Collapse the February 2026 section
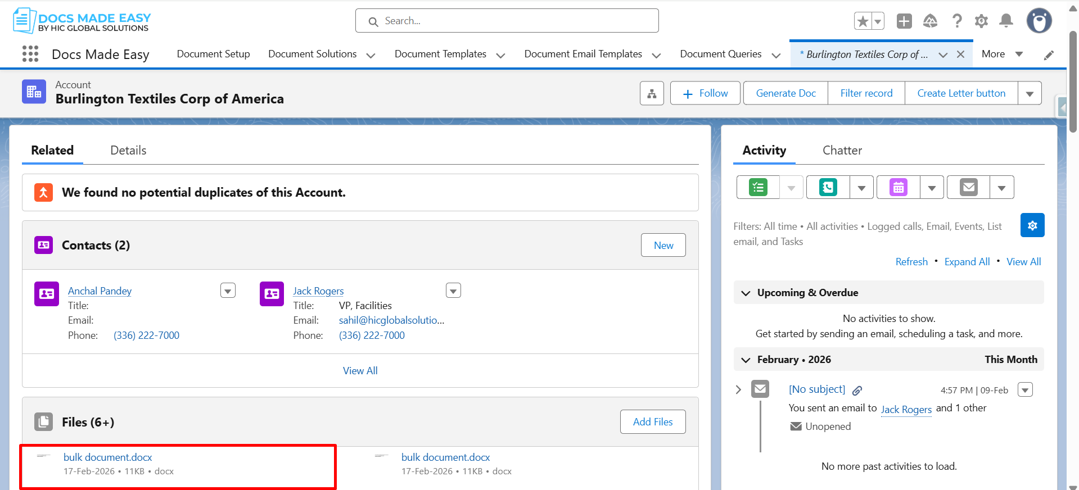The height and width of the screenshot is (490, 1079). (x=746, y=360)
